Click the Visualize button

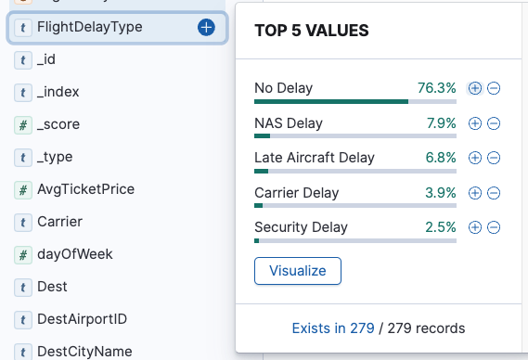[298, 271]
